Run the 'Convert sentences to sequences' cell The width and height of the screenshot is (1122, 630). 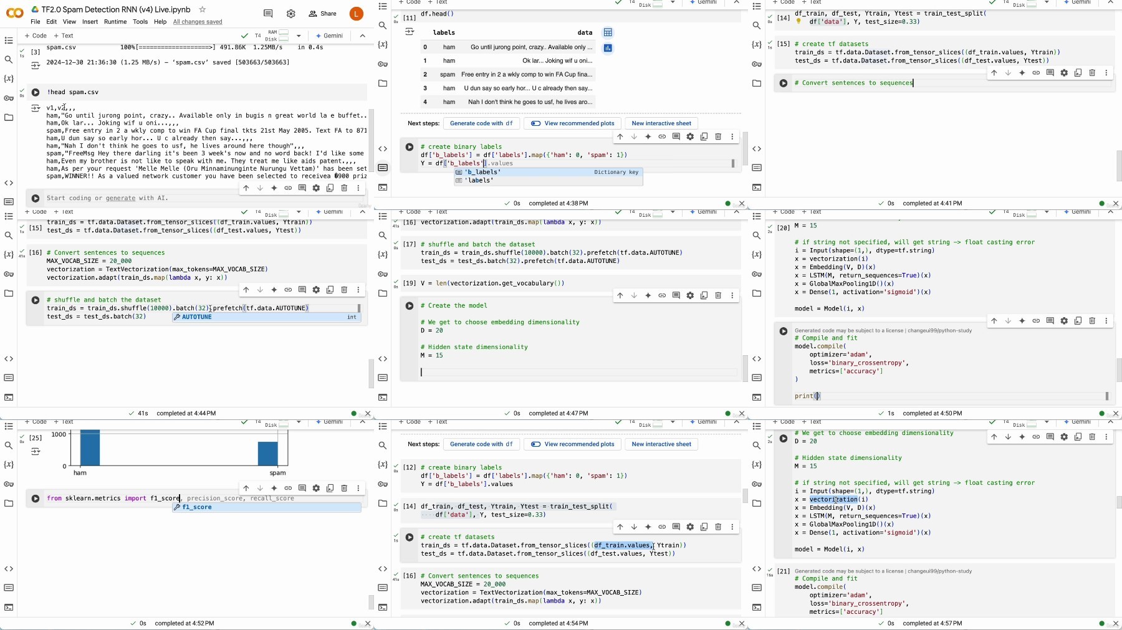coord(784,83)
